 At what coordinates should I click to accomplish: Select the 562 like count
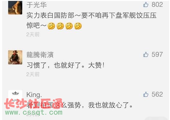[157, 94]
